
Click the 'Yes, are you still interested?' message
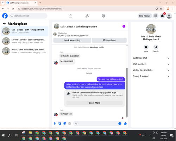[x=111, y=79]
